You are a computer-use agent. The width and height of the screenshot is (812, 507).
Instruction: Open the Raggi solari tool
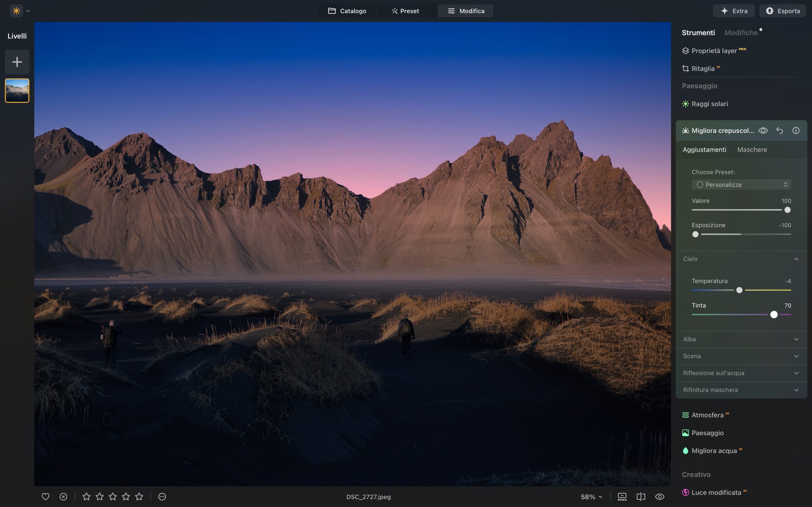[709, 104]
